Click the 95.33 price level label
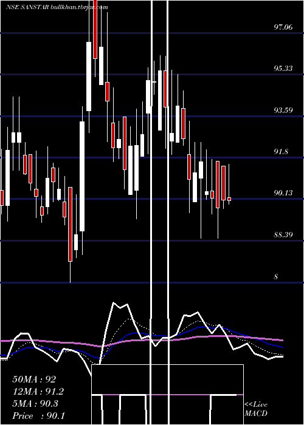 tap(283, 68)
